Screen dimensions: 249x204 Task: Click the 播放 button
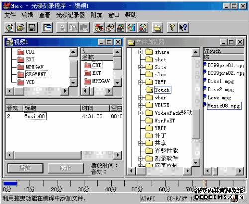point(25,168)
